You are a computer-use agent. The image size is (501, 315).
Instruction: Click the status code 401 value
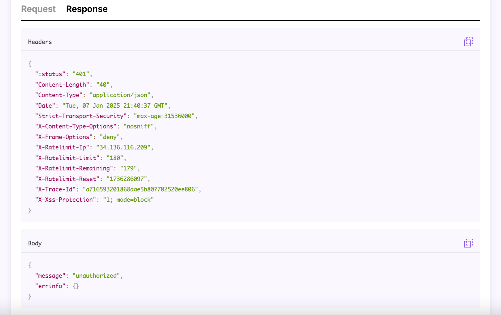(81, 74)
